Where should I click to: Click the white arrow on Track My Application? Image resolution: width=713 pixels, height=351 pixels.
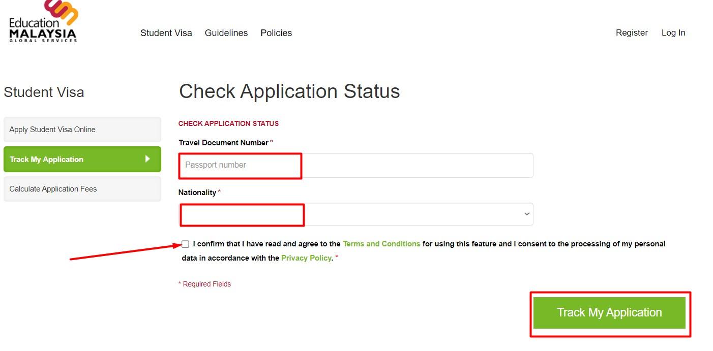click(147, 159)
